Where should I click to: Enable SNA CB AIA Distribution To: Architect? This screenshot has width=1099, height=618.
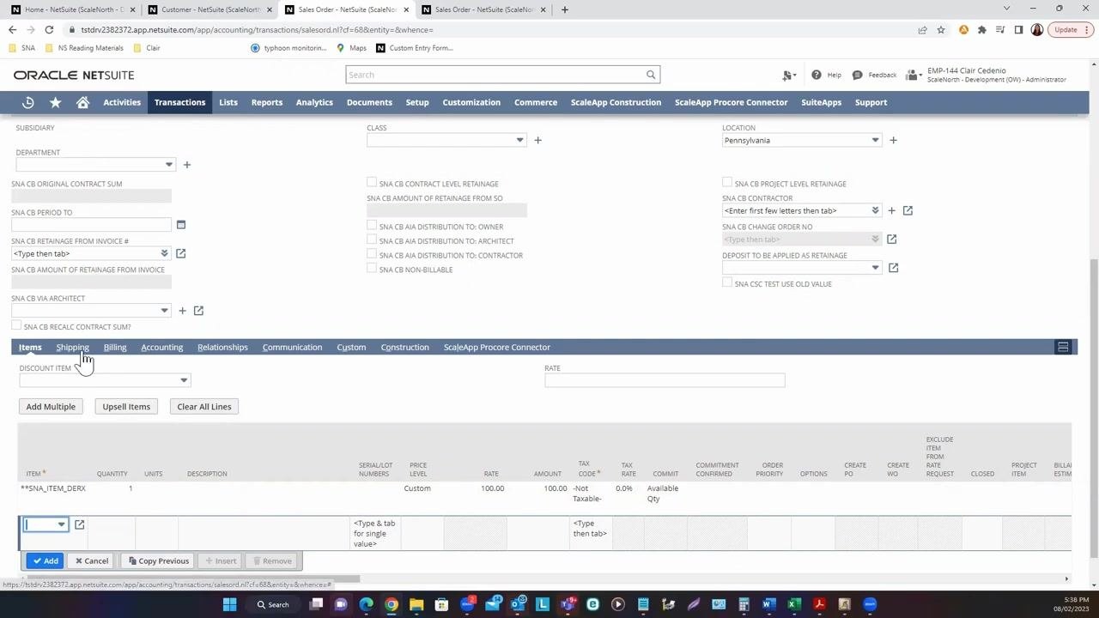pos(372,240)
